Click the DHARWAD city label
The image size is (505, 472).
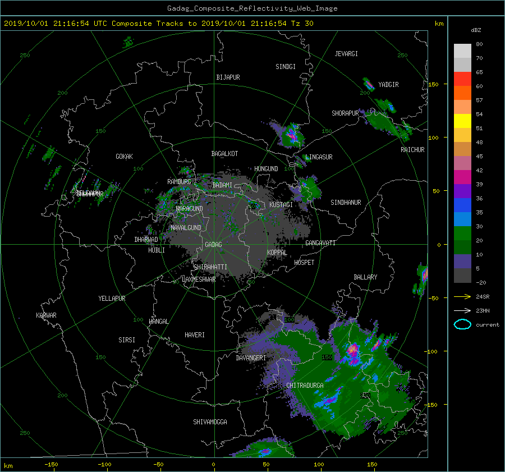(x=146, y=240)
